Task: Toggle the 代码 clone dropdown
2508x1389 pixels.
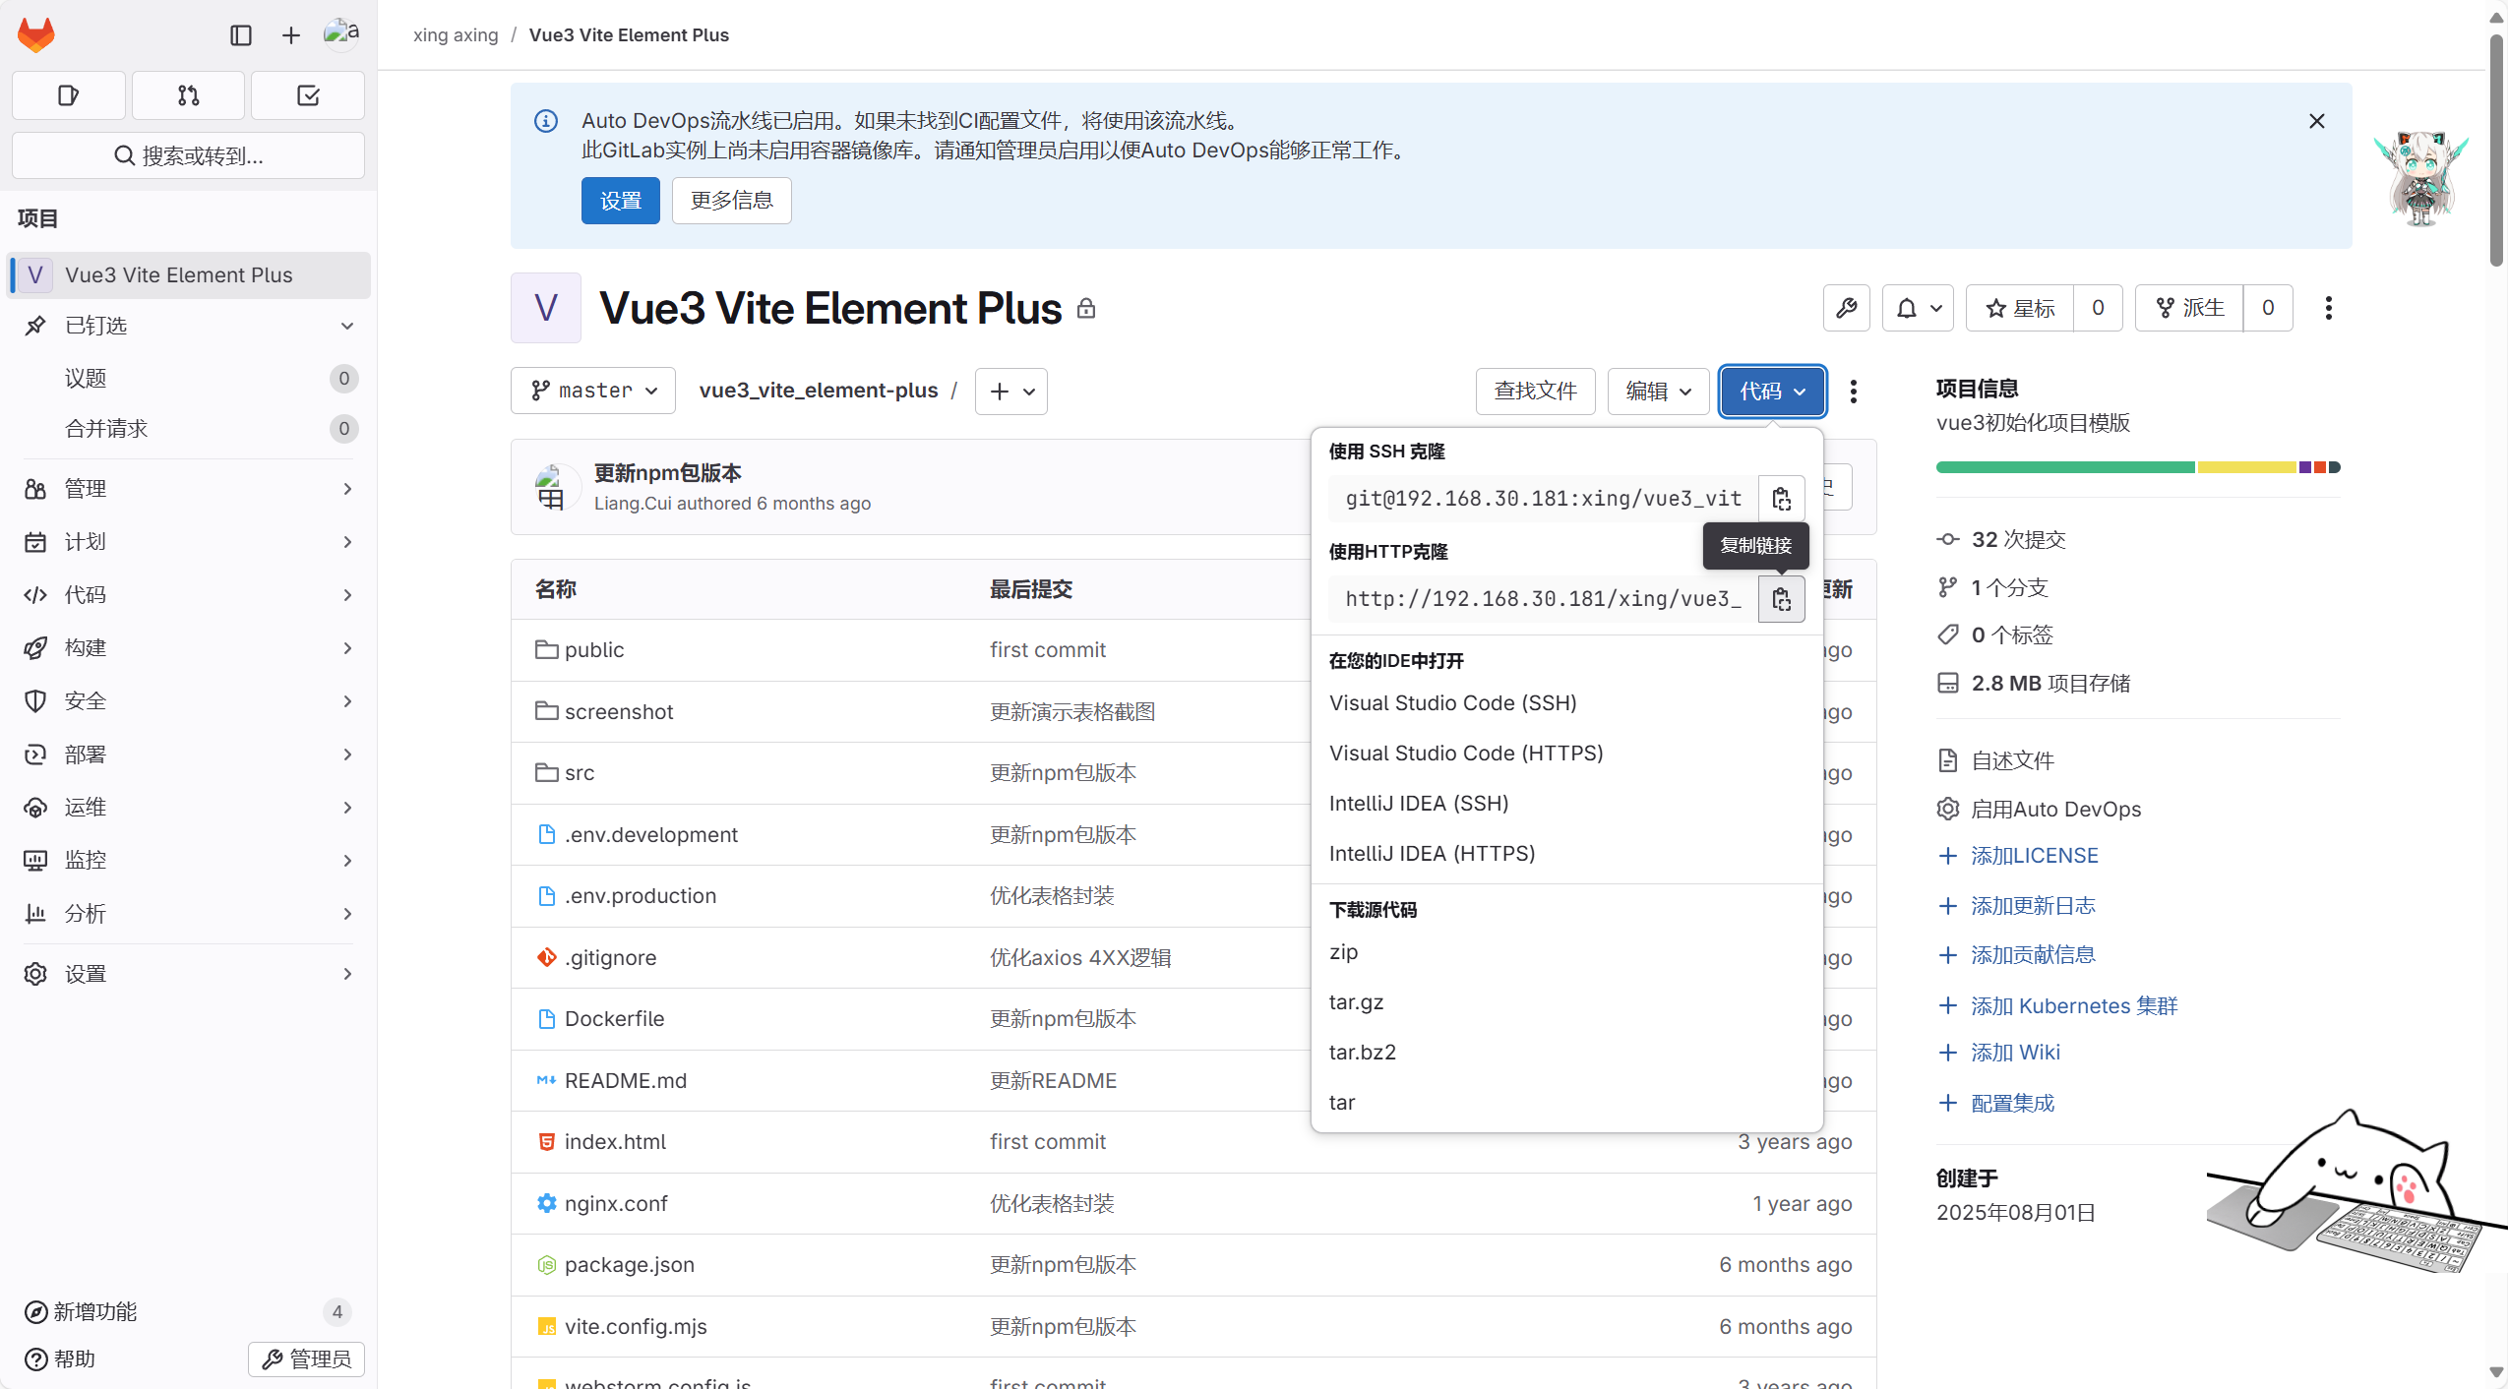Action: [x=1773, y=392]
